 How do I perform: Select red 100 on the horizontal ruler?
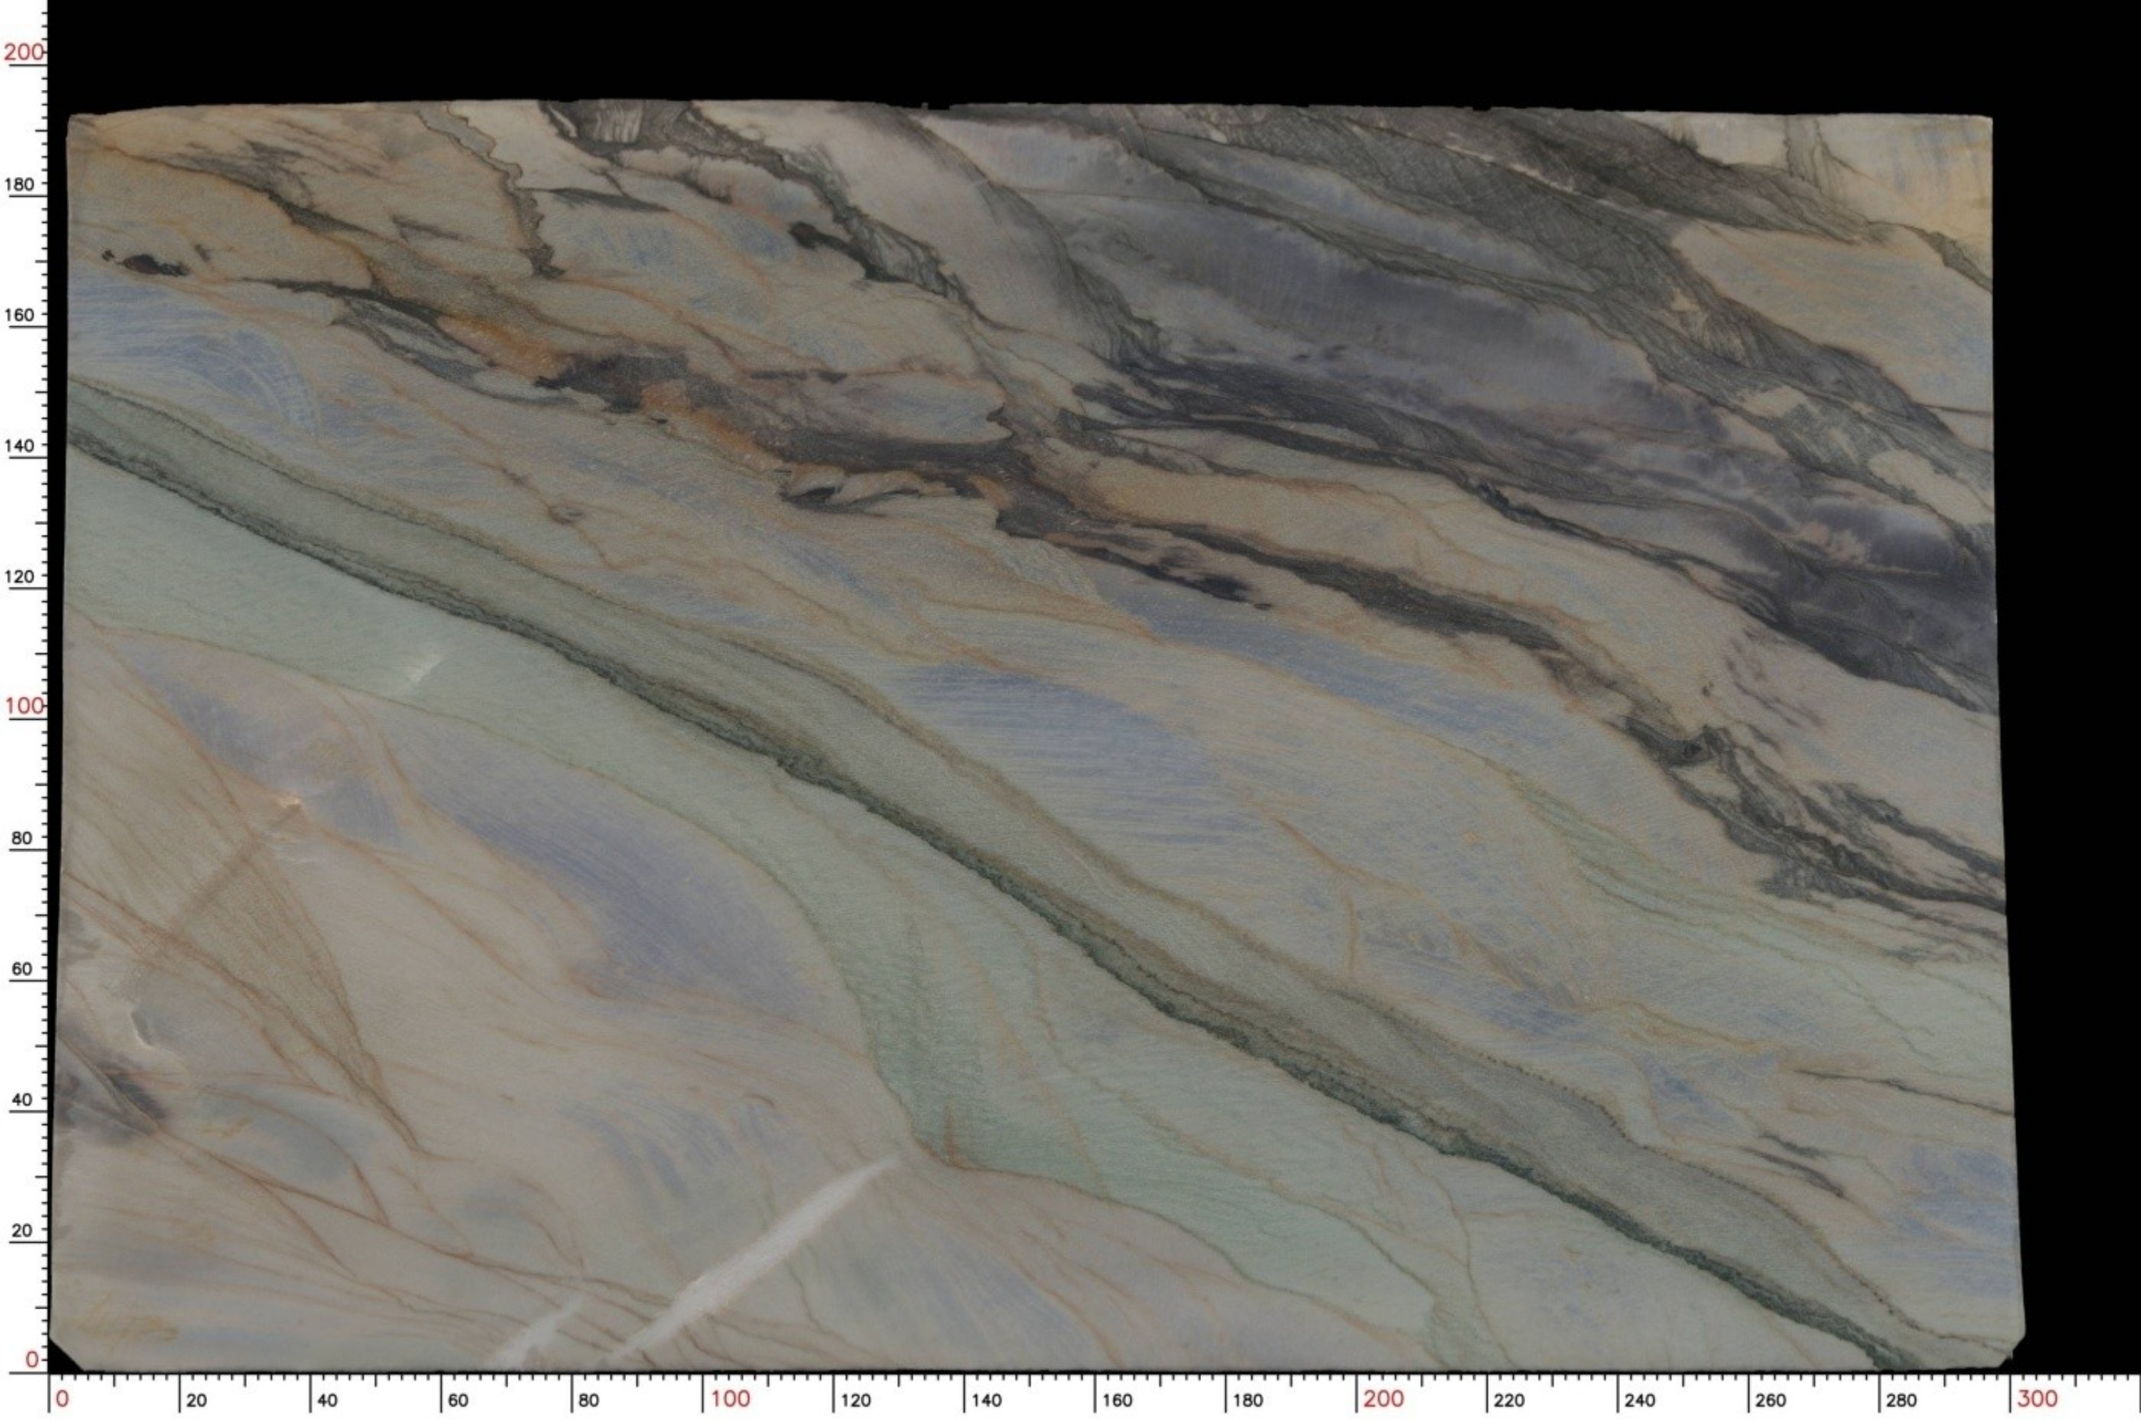pyautogui.click(x=730, y=1398)
